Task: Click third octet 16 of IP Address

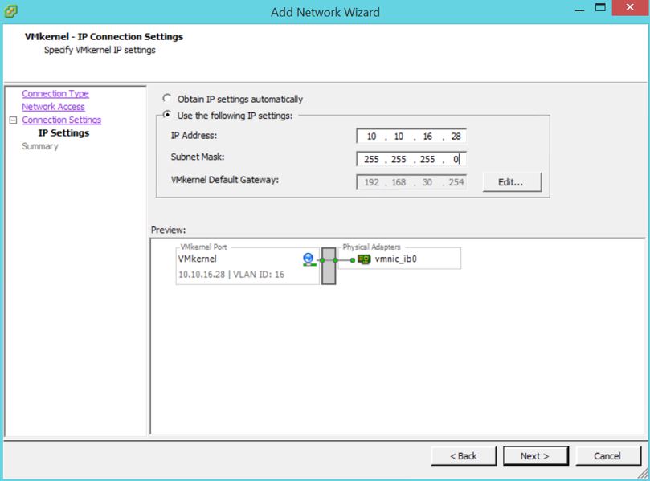Action: coord(427,137)
